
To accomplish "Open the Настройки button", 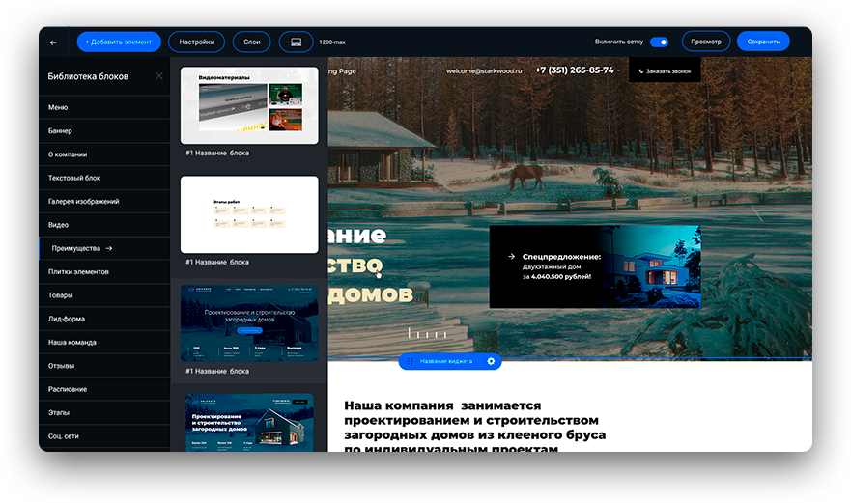I will tap(196, 42).
